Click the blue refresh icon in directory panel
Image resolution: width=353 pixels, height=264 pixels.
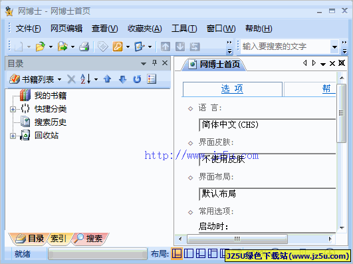pyautogui.click(x=137, y=79)
